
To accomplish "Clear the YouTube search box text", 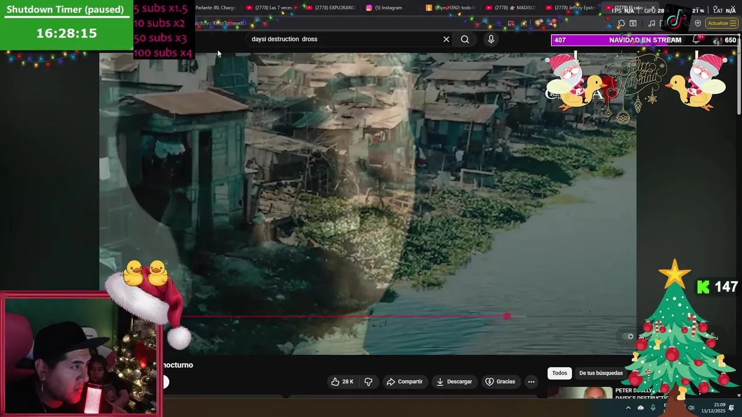I will coord(446,39).
